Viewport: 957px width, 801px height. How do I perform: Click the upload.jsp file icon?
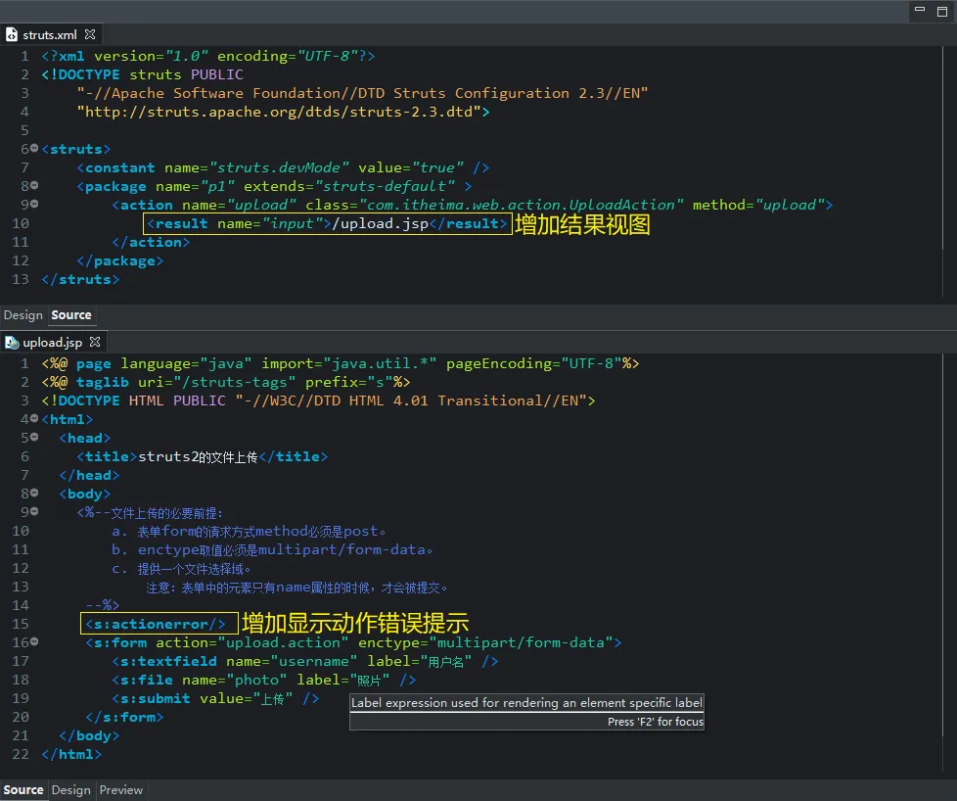click(12, 342)
